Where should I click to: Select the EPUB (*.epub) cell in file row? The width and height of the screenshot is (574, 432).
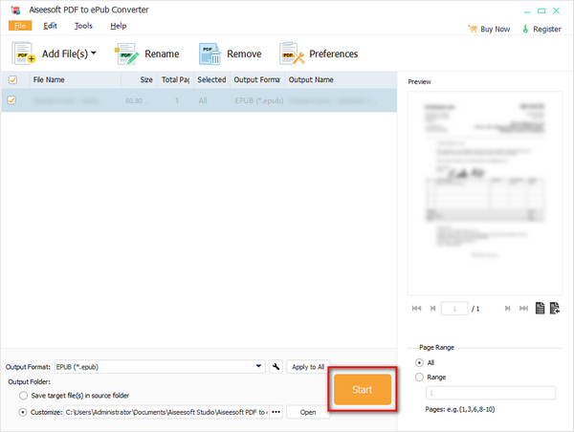click(x=259, y=100)
